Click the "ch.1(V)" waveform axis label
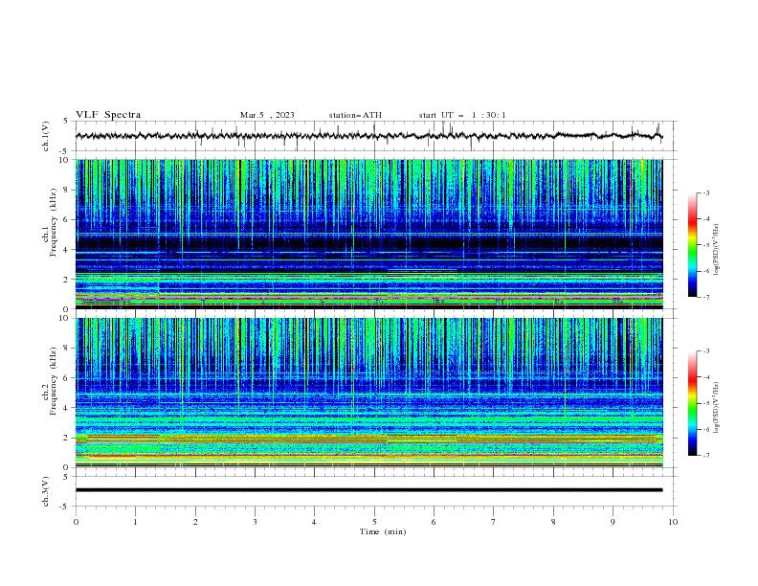The height and width of the screenshot is (586, 758). [46, 136]
